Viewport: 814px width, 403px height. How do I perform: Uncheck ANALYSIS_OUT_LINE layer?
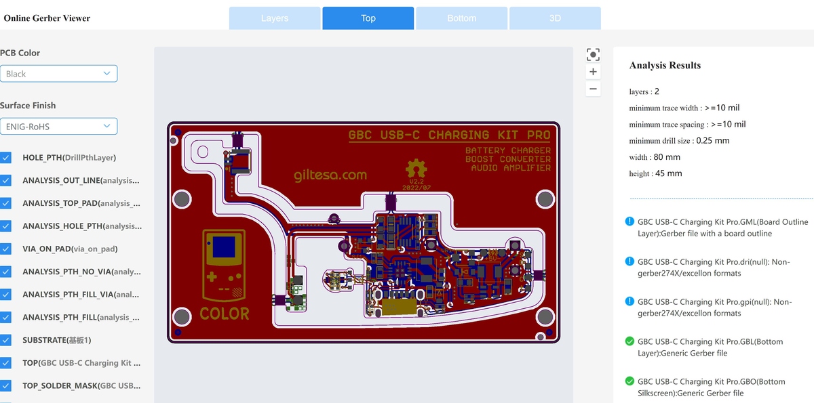point(6,180)
